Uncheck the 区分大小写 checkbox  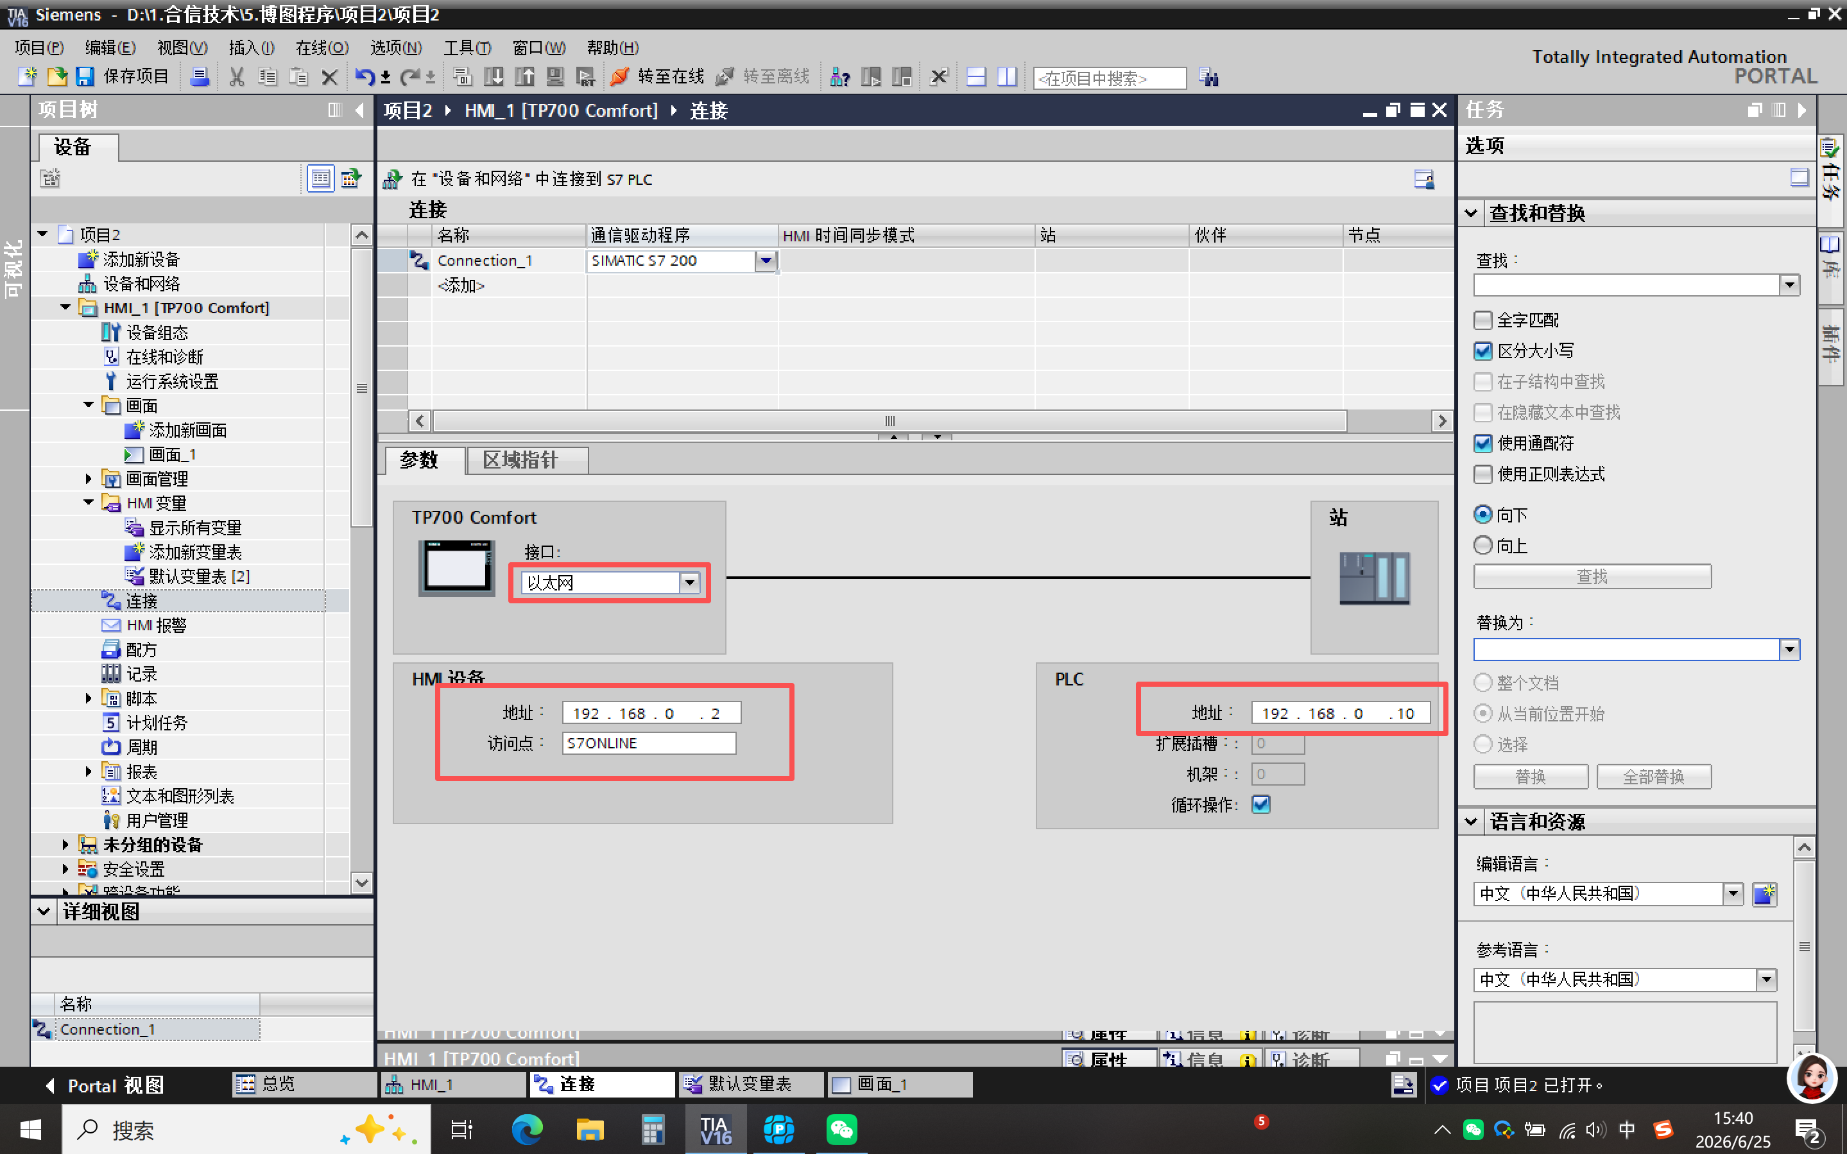coord(1482,351)
